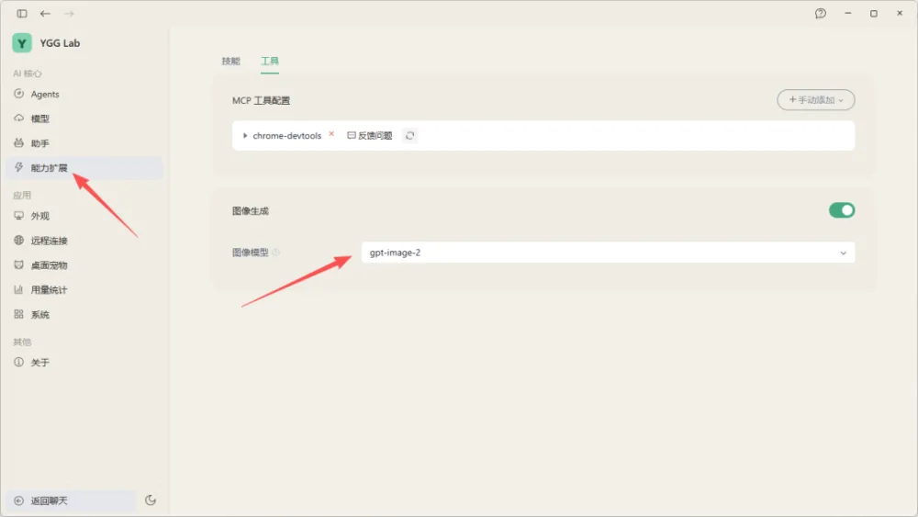Click 返回聊天 button
Screen dimensions: 918x517
click(x=72, y=500)
